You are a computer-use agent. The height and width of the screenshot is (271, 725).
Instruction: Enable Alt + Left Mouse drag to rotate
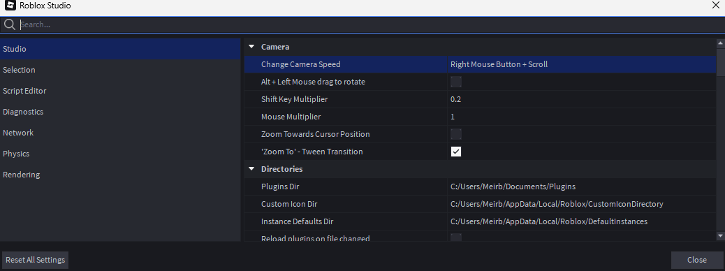pos(456,82)
